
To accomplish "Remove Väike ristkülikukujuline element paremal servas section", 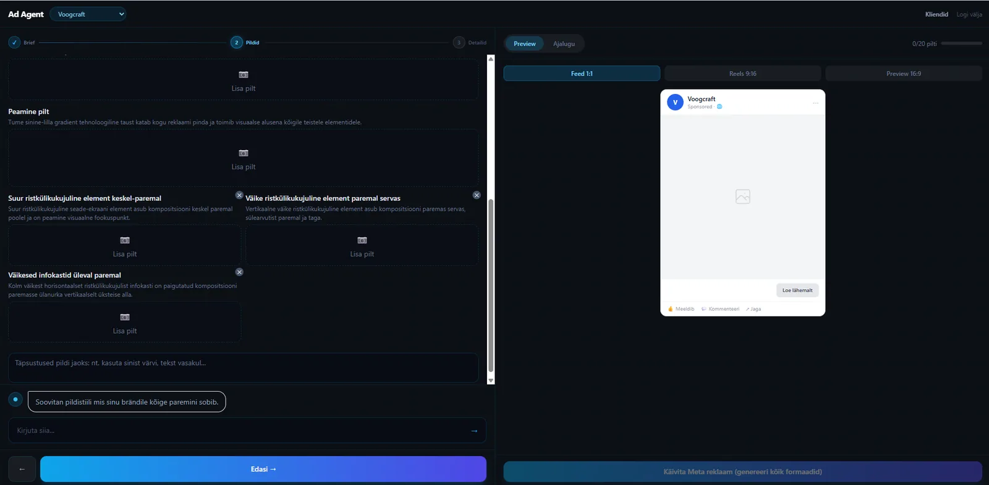I will (x=477, y=195).
